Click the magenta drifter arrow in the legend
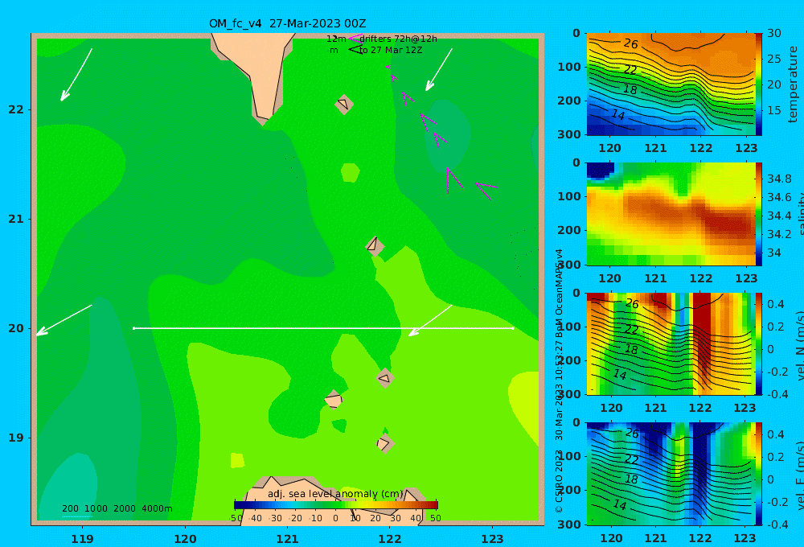The width and height of the screenshot is (804, 547). [355, 38]
